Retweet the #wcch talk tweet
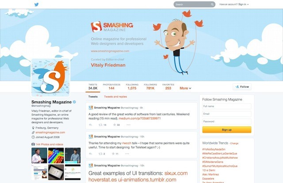This screenshot has height=183, width=283. (100, 154)
